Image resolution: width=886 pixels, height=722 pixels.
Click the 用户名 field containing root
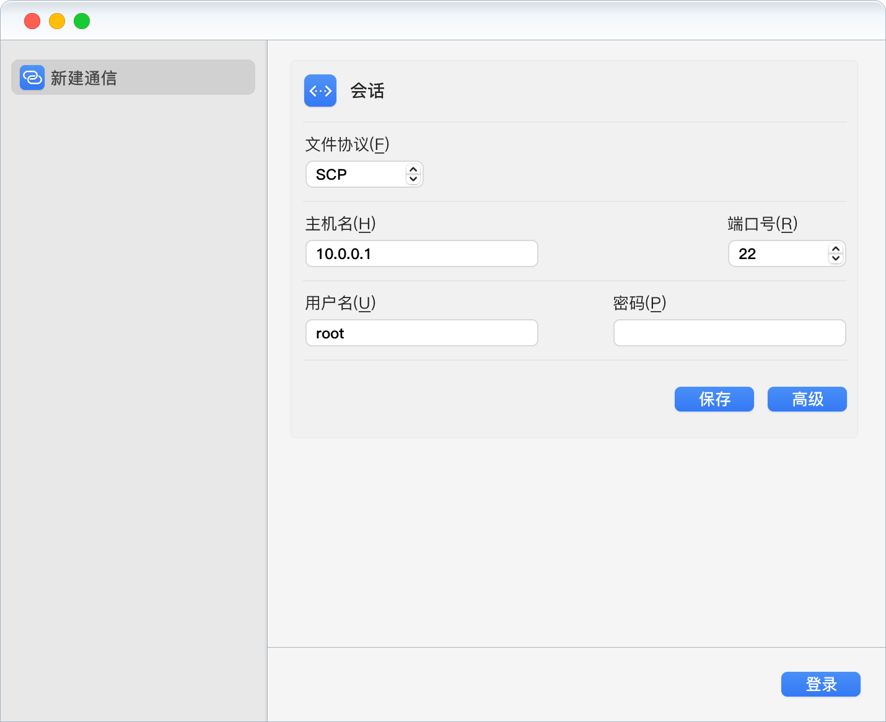[x=421, y=333]
